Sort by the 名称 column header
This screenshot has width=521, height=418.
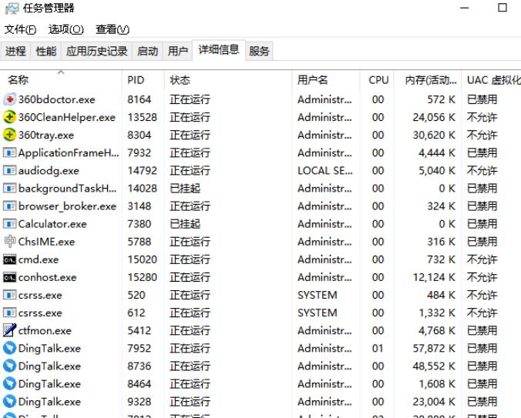[61, 80]
